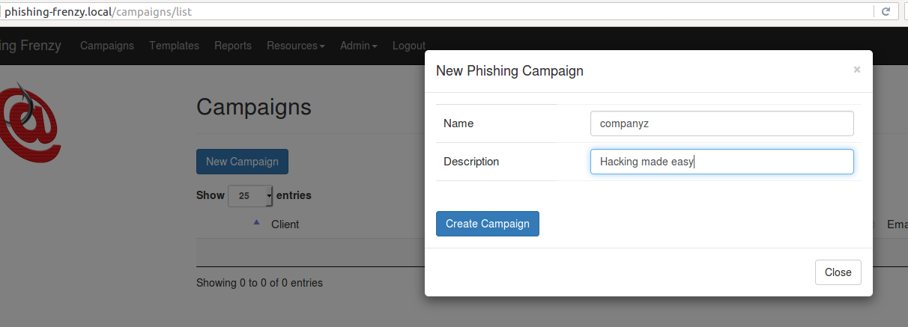The width and height of the screenshot is (908, 327).
Task: Click the Phishing Frenzy brand link
Action: tap(31, 46)
